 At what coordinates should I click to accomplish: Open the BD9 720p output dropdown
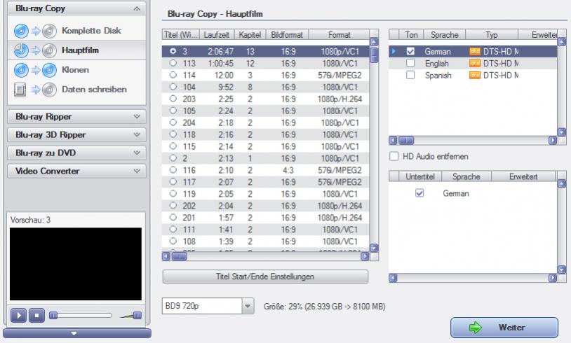[248, 306]
